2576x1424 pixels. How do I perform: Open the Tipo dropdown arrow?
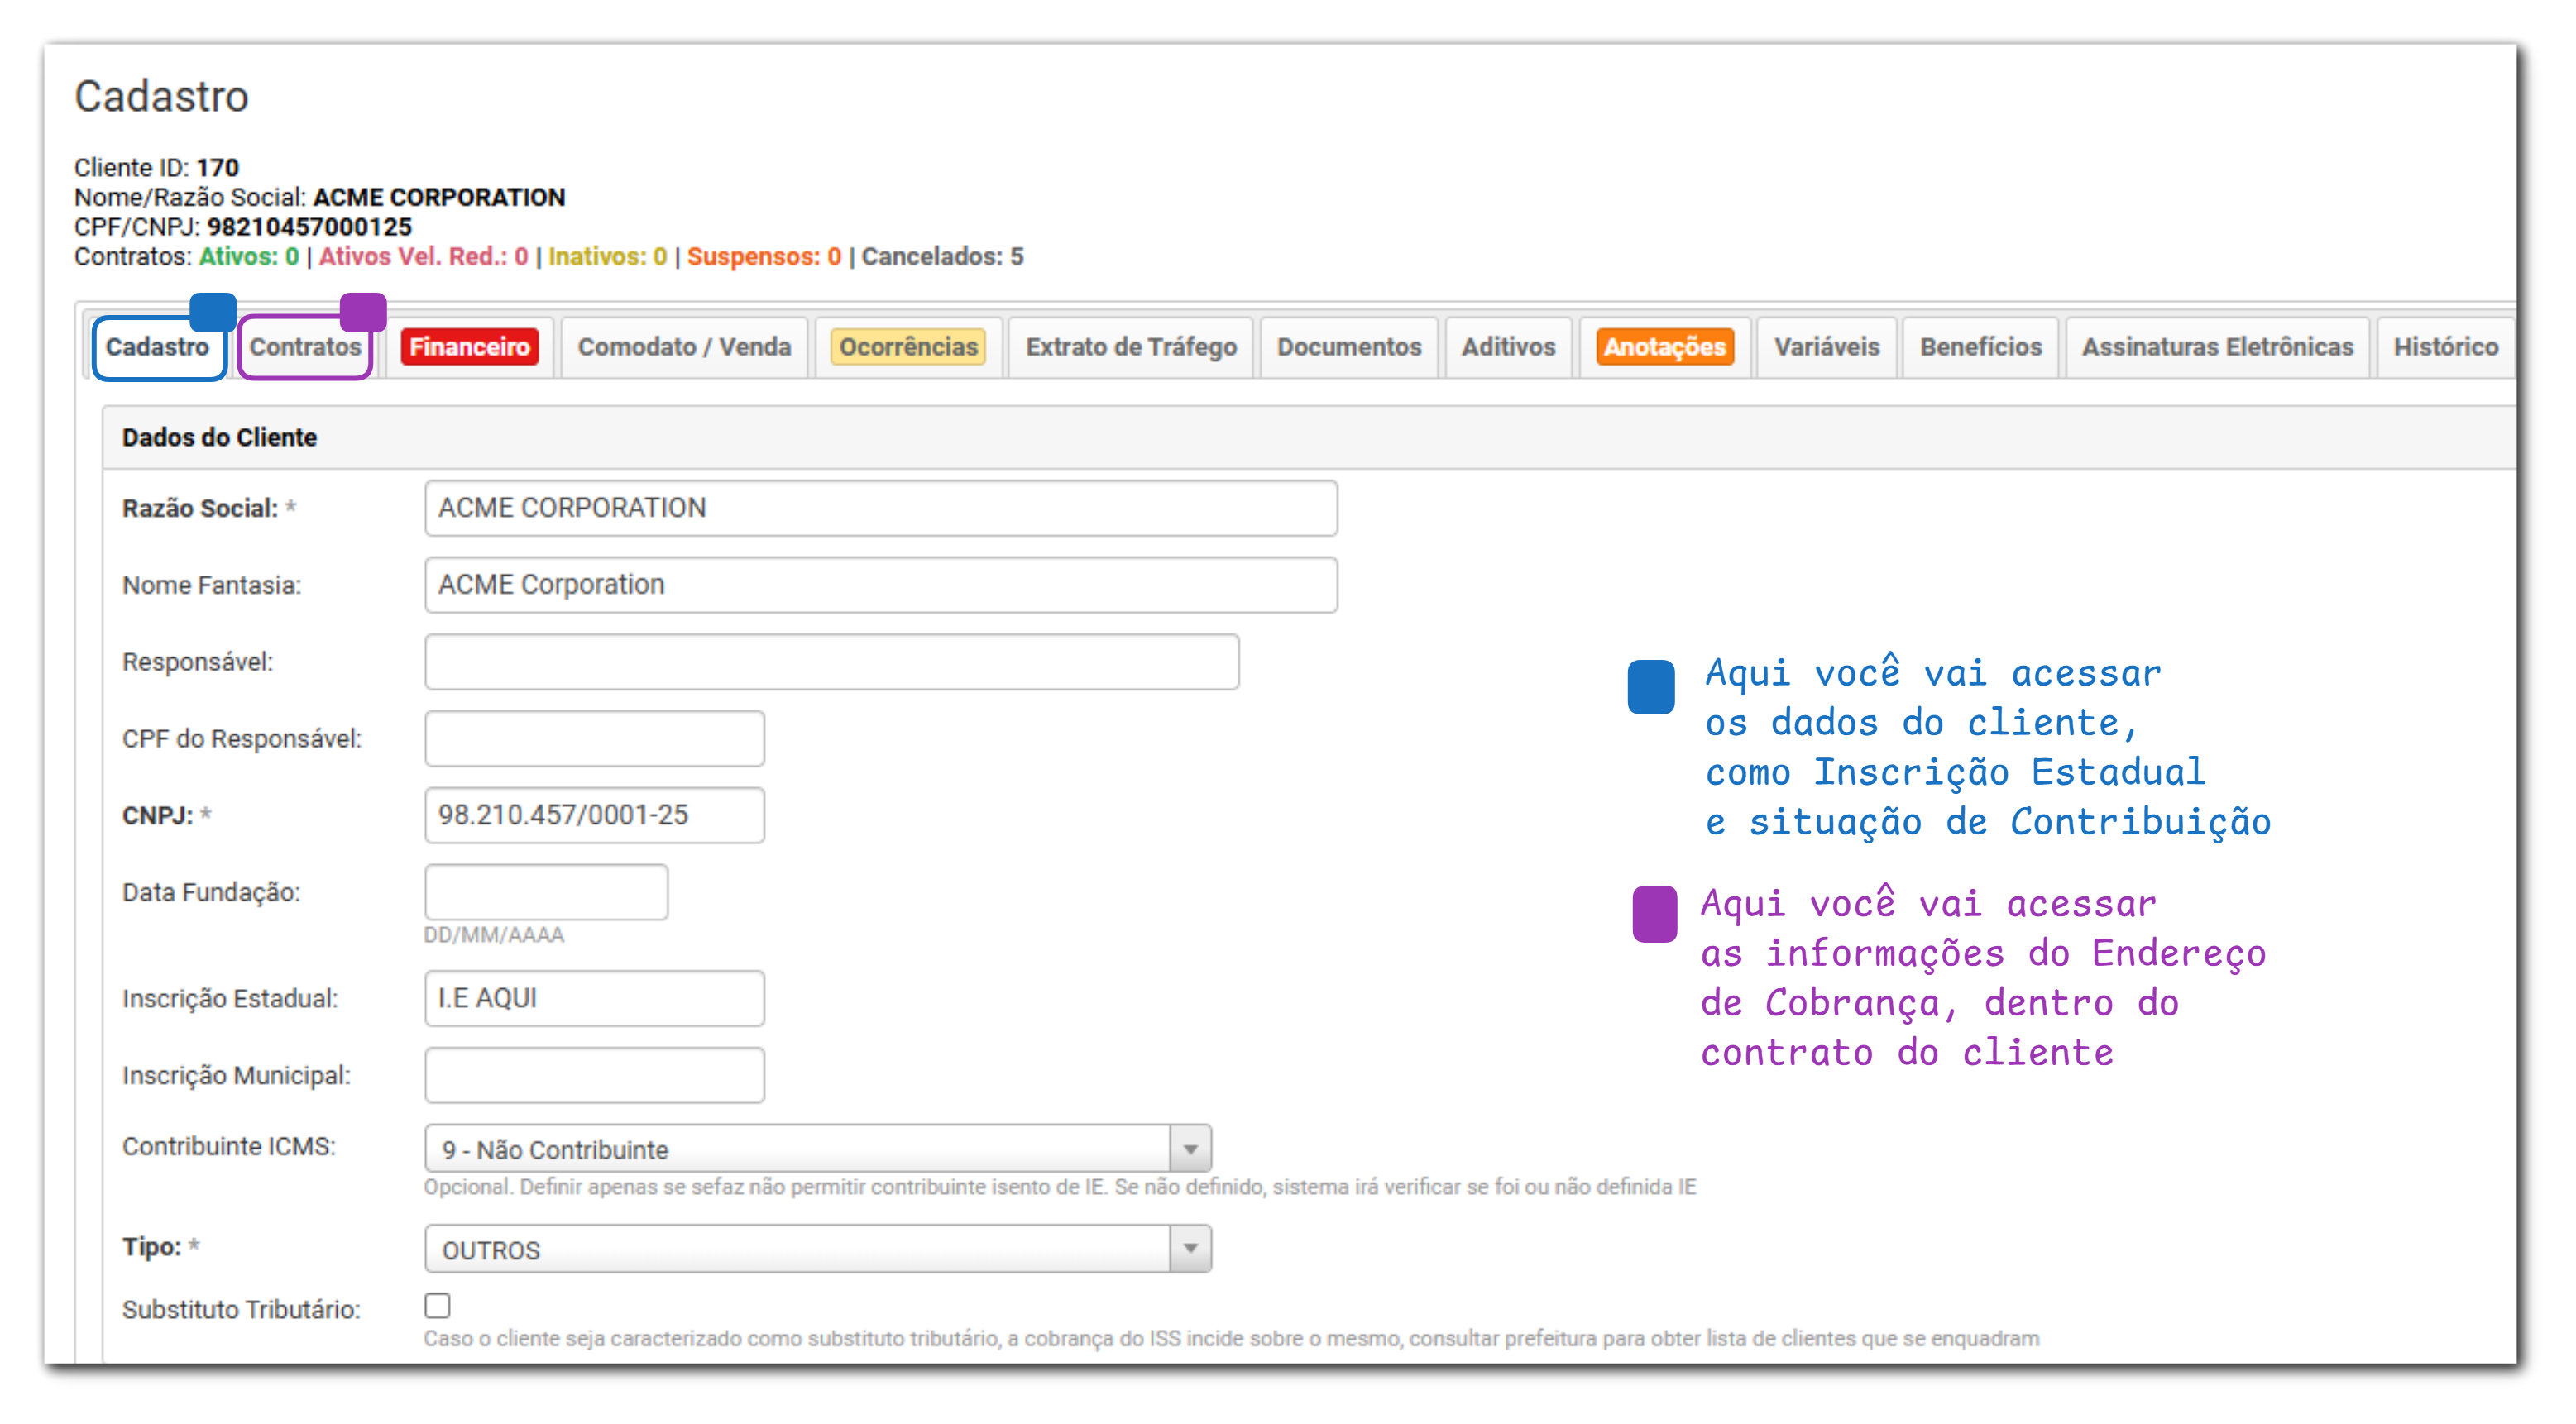click(1190, 1249)
